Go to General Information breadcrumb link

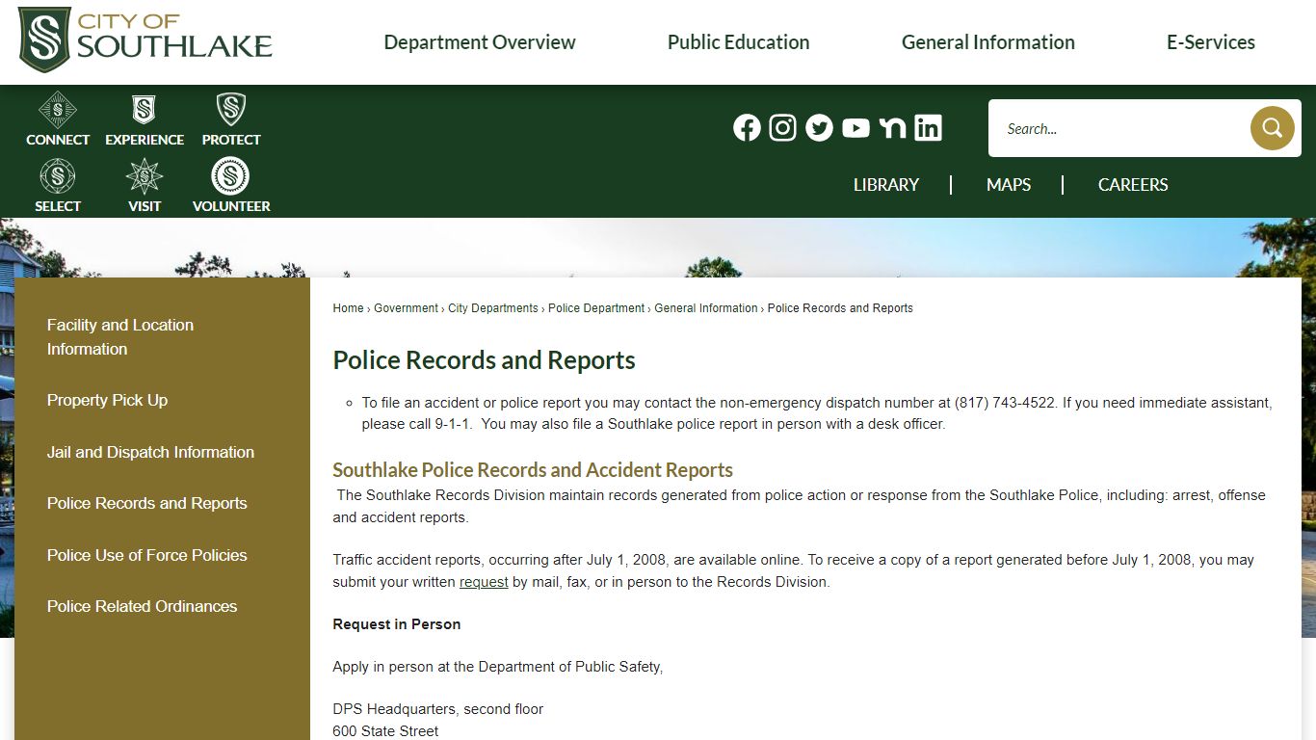point(706,308)
